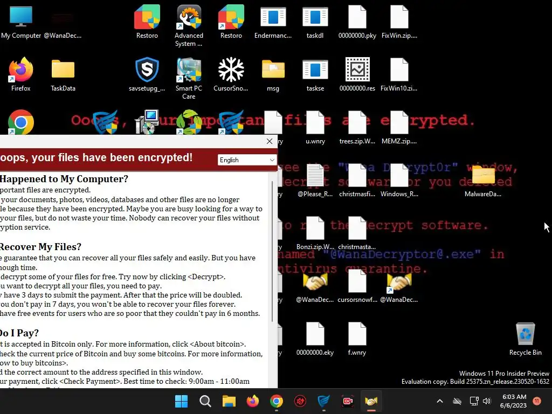
Task: Open the Endermanc... desktop file
Action: tap(273, 22)
